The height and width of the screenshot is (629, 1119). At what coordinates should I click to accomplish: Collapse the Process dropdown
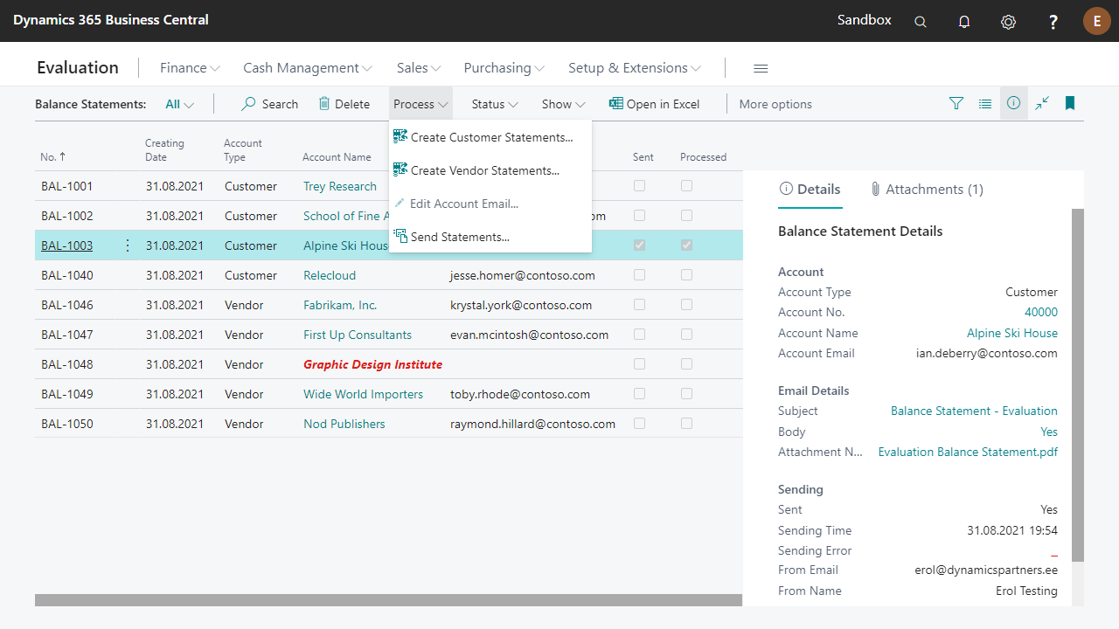[x=420, y=104]
